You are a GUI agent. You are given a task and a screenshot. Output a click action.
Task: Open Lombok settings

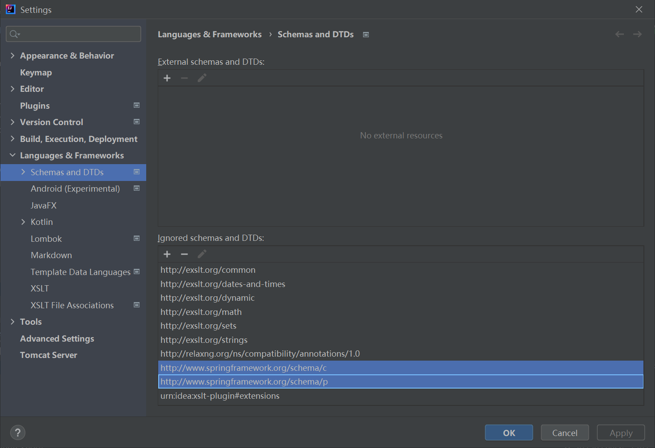46,239
